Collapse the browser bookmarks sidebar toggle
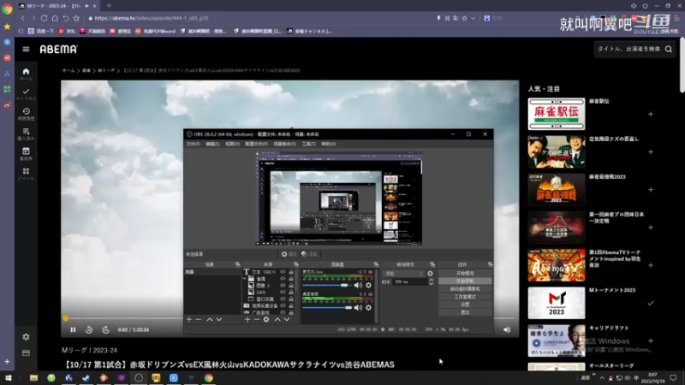 tap(21, 31)
